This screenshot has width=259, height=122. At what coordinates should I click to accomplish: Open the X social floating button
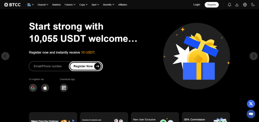pyautogui.click(x=251, y=104)
